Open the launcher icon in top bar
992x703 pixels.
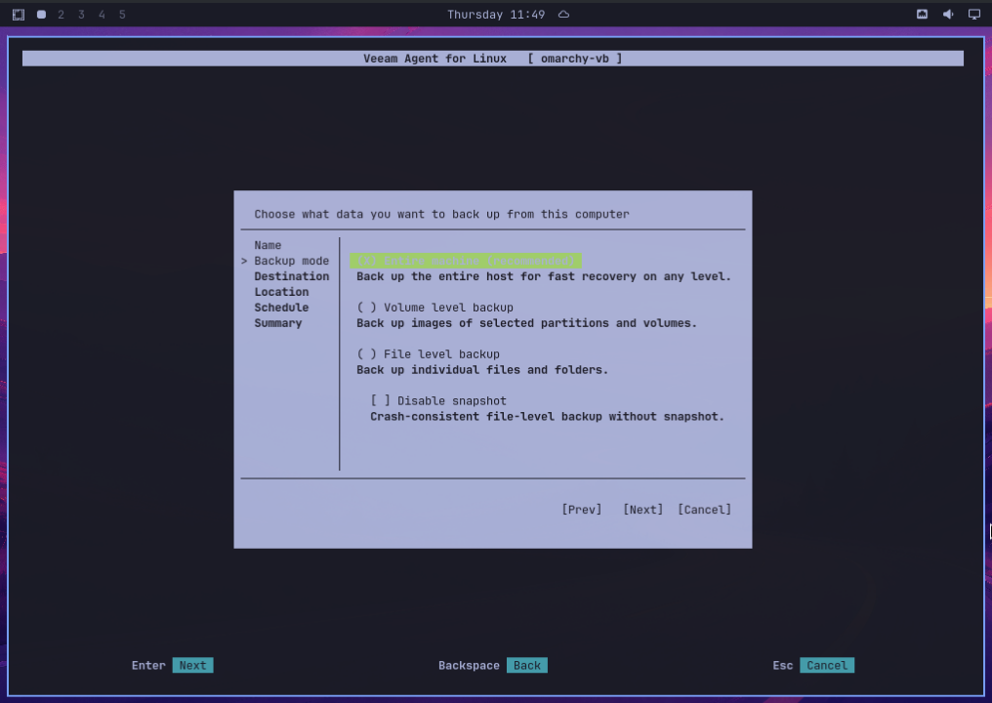pyautogui.click(x=19, y=15)
